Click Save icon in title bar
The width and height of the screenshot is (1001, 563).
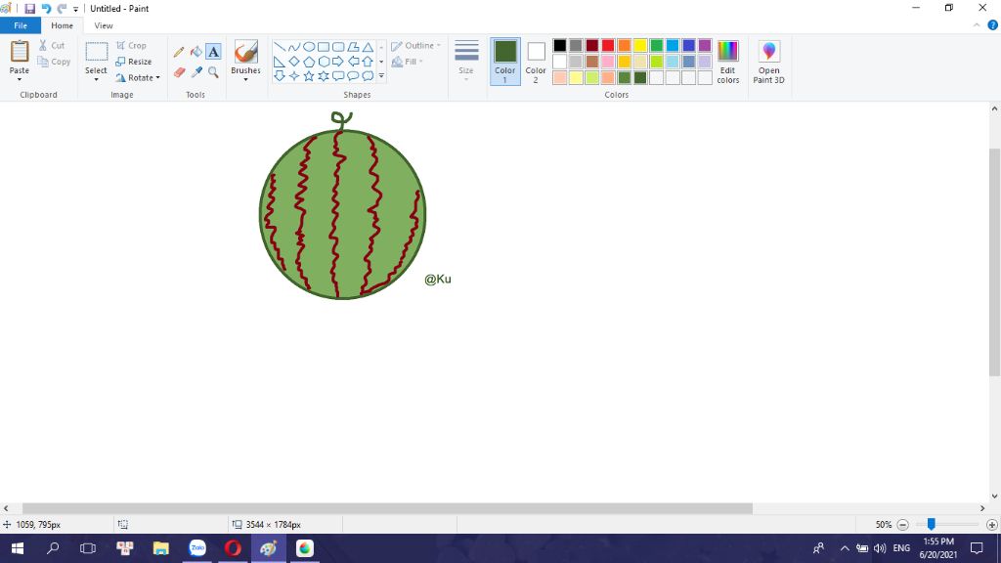click(x=29, y=8)
